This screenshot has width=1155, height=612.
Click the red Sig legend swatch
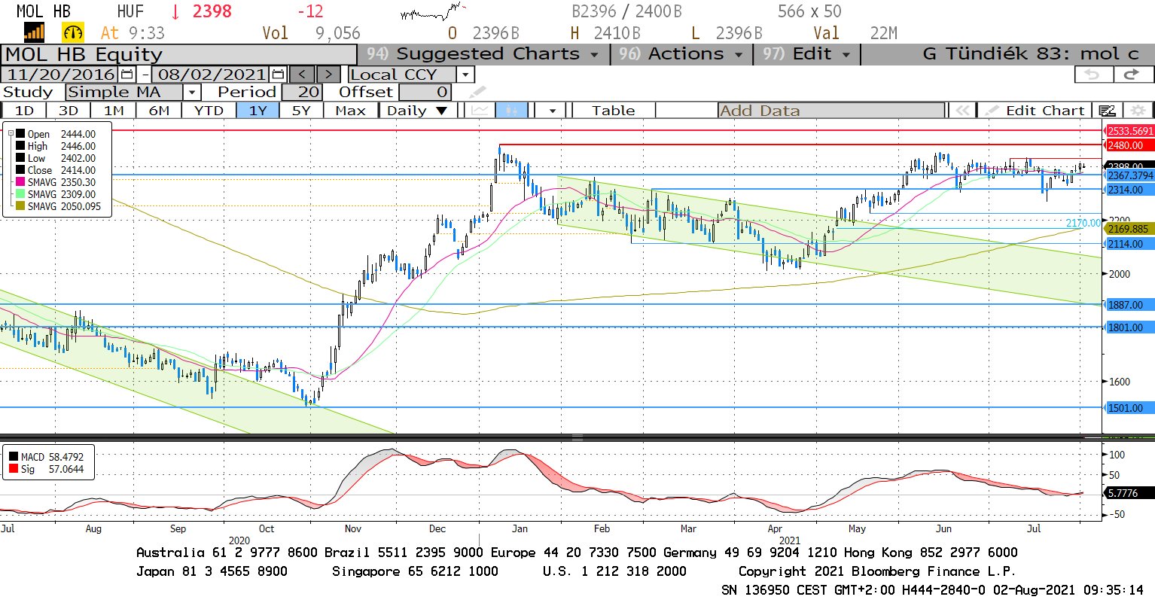(x=14, y=469)
